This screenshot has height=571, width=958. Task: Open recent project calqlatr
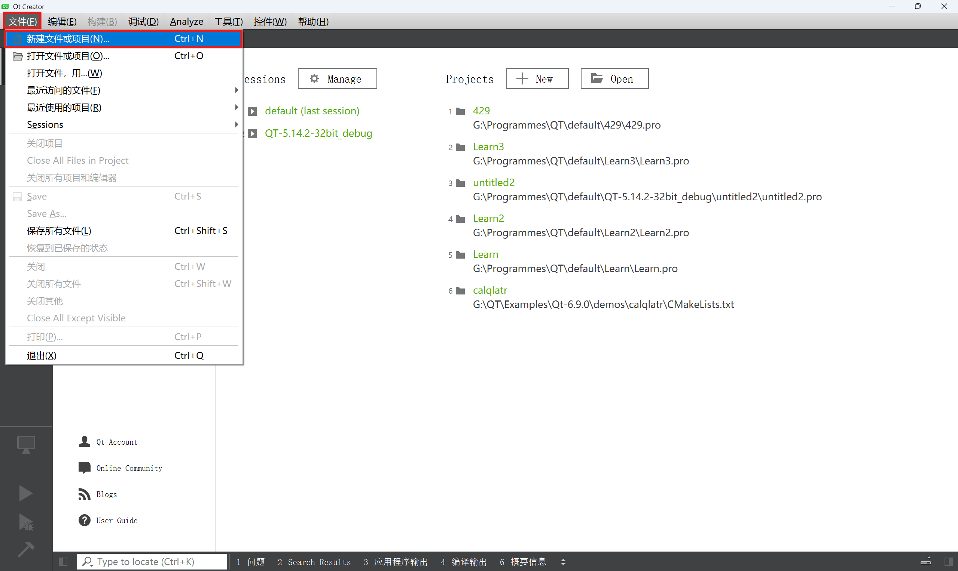490,290
